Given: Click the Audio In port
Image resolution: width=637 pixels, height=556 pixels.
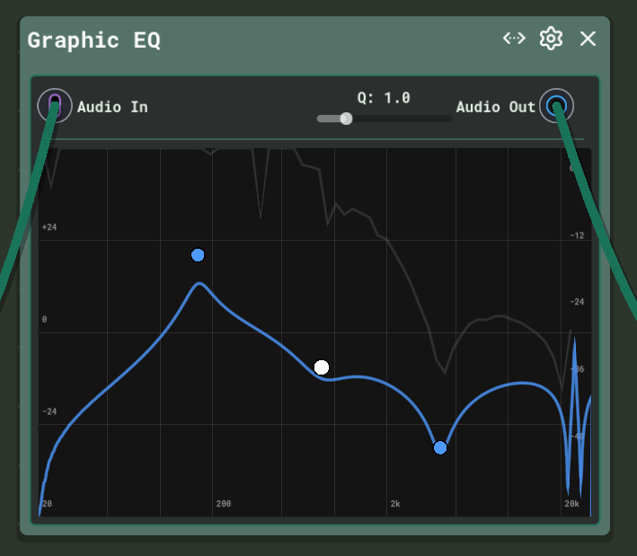Looking at the screenshot, I should 55,106.
